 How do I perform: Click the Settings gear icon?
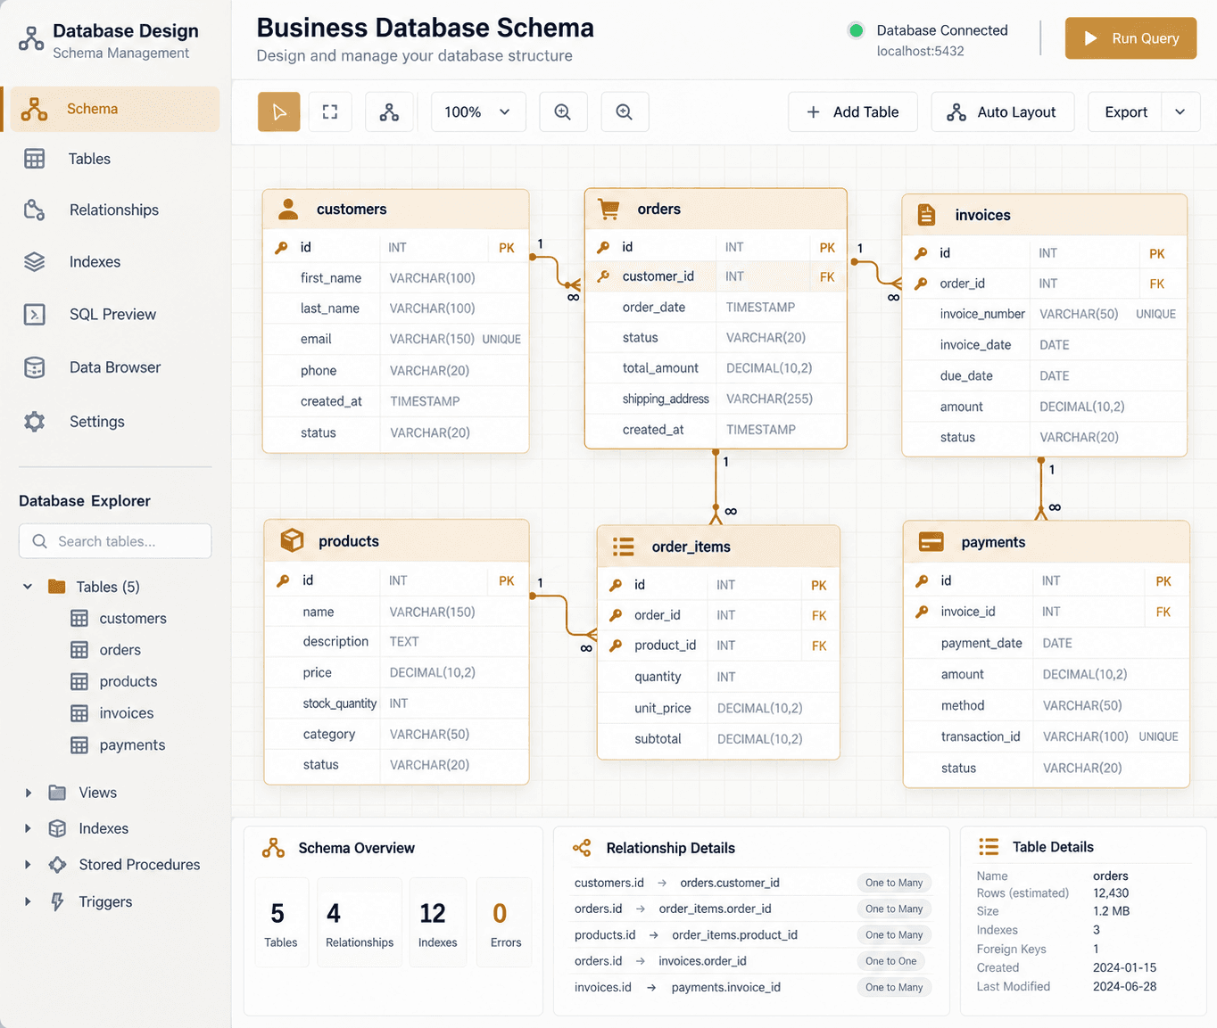[x=35, y=422]
